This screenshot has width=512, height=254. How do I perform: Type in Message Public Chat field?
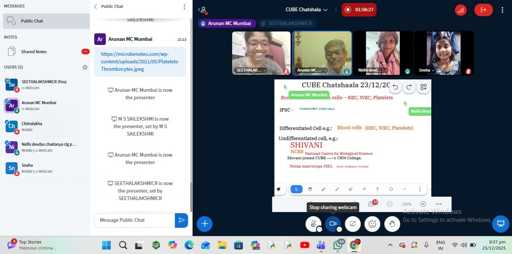pyautogui.click(x=134, y=220)
